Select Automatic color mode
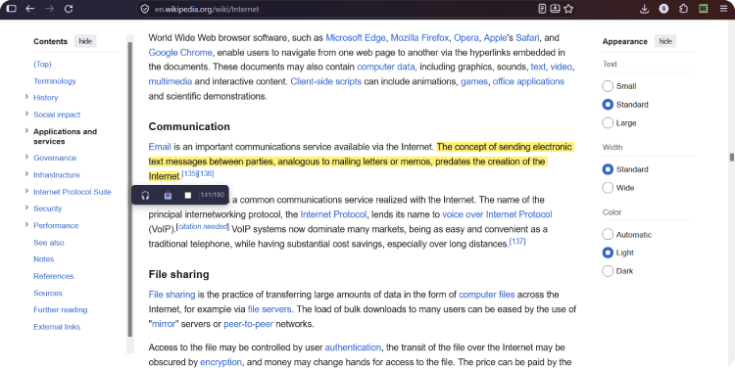Viewport: 735px width, 369px height. click(x=608, y=234)
